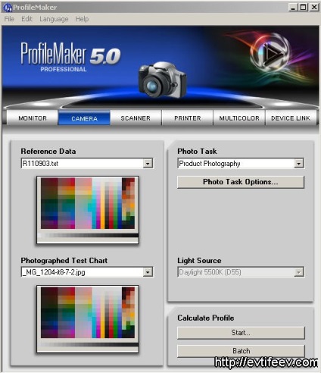
Task: Close the ProfileMaker window
Action: click(x=314, y=8)
